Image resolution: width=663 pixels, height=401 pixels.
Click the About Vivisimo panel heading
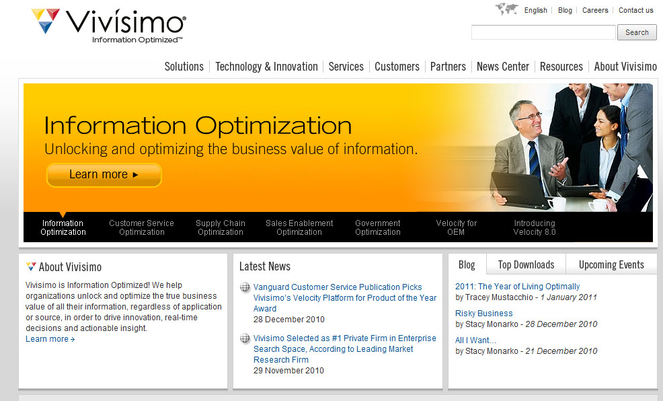pos(70,267)
